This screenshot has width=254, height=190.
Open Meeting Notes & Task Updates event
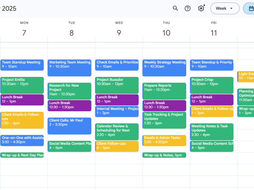212,132
